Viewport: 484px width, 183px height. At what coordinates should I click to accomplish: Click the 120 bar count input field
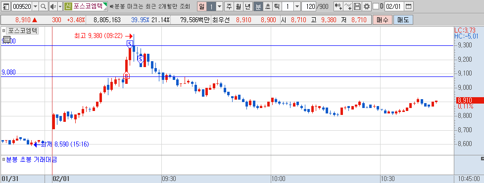(309, 6)
